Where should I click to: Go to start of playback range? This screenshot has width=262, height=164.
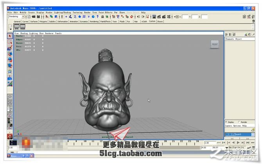click(x=219, y=142)
